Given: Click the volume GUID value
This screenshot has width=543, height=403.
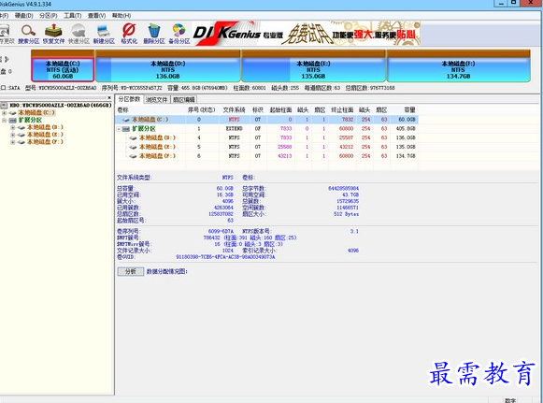Looking at the screenshot, I should tap(225, 257).
